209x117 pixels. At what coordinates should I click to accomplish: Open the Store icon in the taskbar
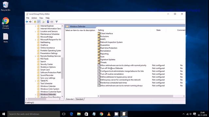click(x=86, y=114)
